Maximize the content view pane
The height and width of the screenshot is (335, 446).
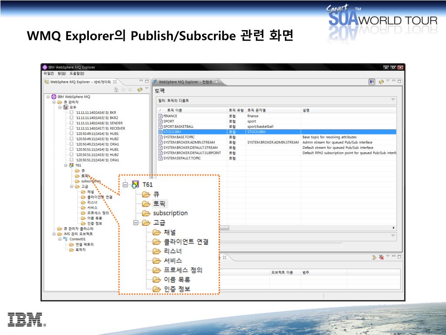[399, 81]
